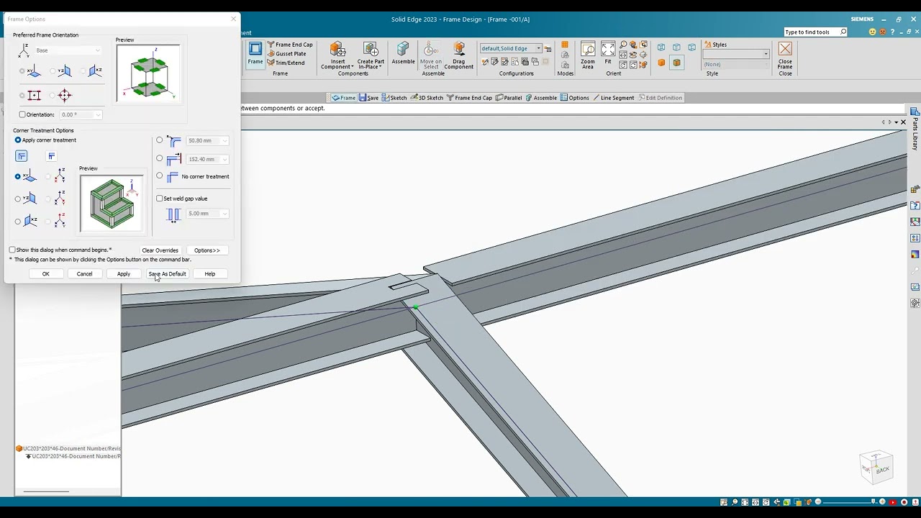Open the Styles dropdown list
This screenshot has height=518, width=921.
click(766, 55)
